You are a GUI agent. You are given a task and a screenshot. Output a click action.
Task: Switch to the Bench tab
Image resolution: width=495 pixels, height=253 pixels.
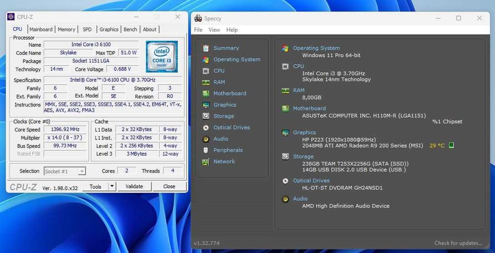130,29
